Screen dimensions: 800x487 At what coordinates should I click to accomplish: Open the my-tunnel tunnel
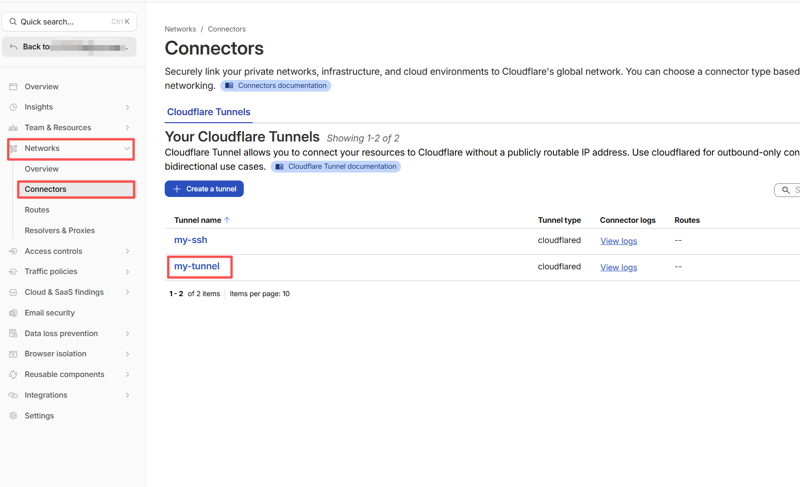pyautogui.click(x=197, y=266)
